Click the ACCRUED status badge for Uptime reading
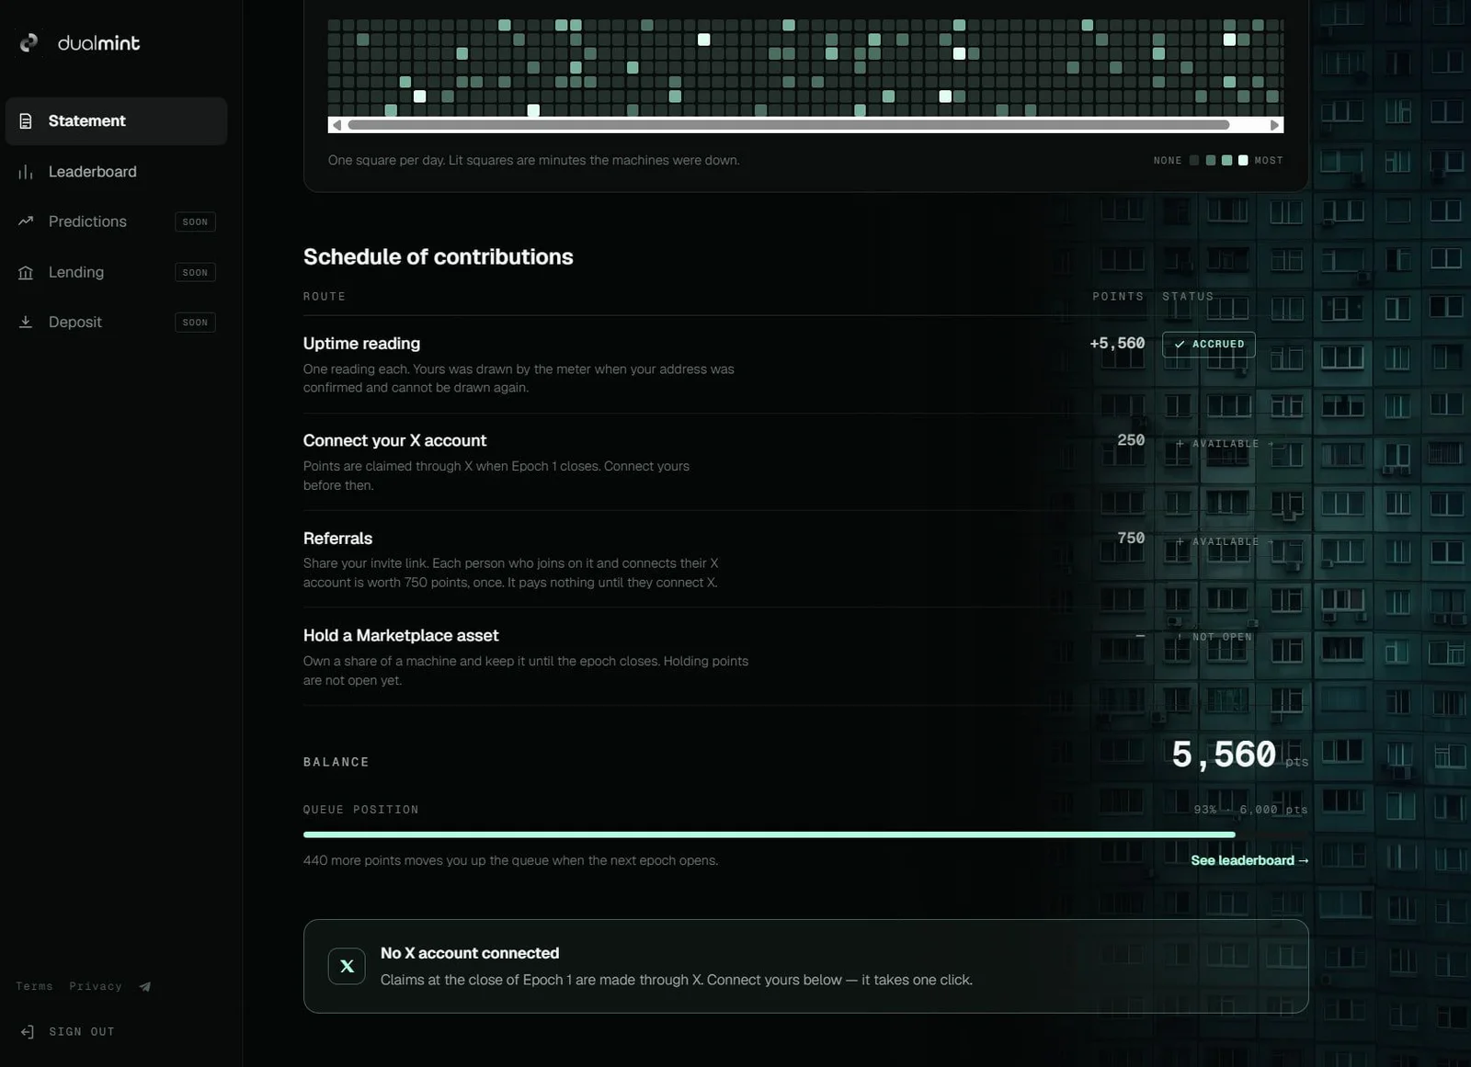Viewport: 1471px width, 1067px height. [1208, 345]
